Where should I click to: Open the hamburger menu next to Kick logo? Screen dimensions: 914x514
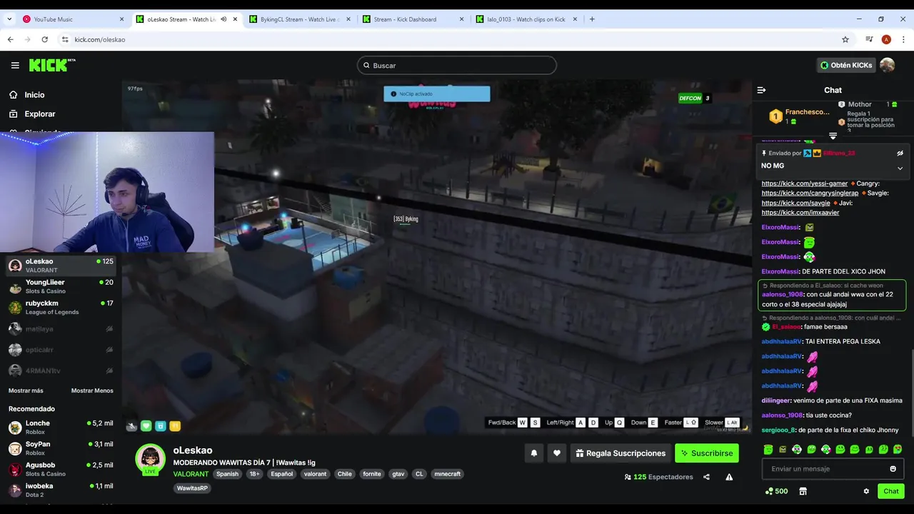[15, 65]
